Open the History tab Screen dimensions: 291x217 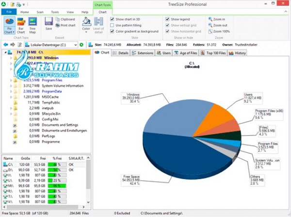pyautogui.click(x=237, y=53)
